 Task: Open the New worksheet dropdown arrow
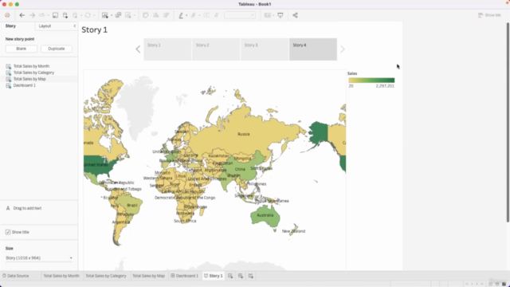tap(112, 15)
